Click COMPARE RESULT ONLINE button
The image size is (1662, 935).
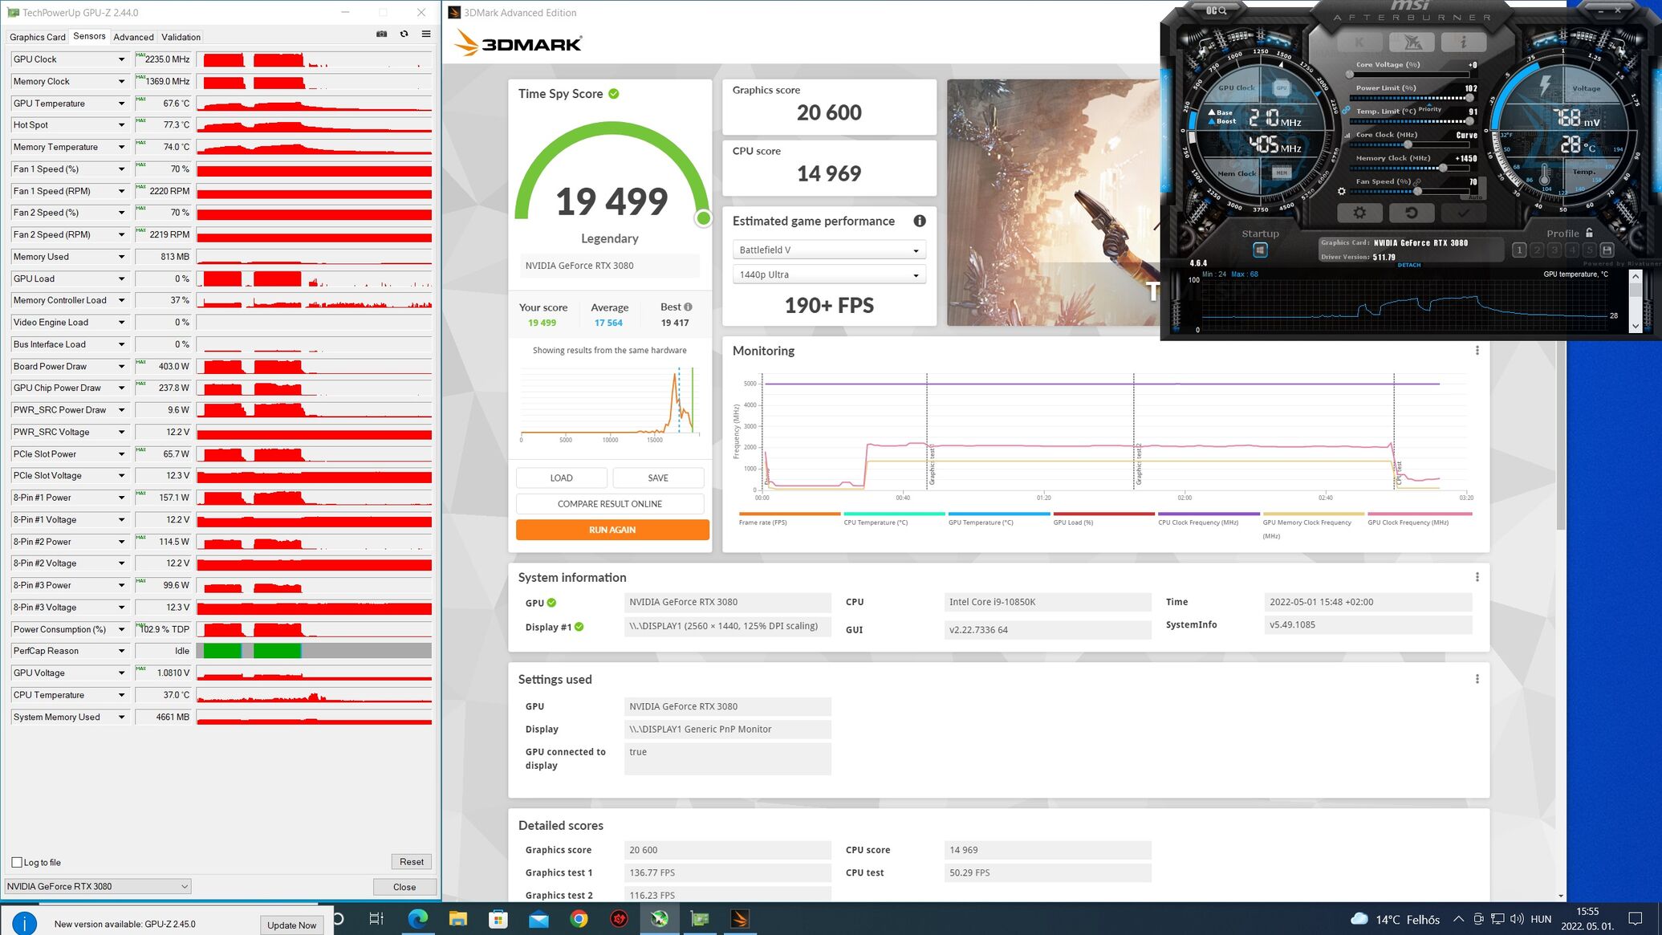point(610,504)
